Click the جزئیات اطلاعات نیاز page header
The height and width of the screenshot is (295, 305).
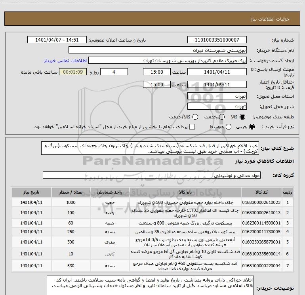point(270,19)
